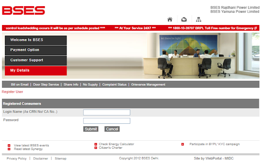Image resolution: width=263 pixels, height=166 pixels.
Task: Open the Sitemap footer link
Action: coord(60,159)
